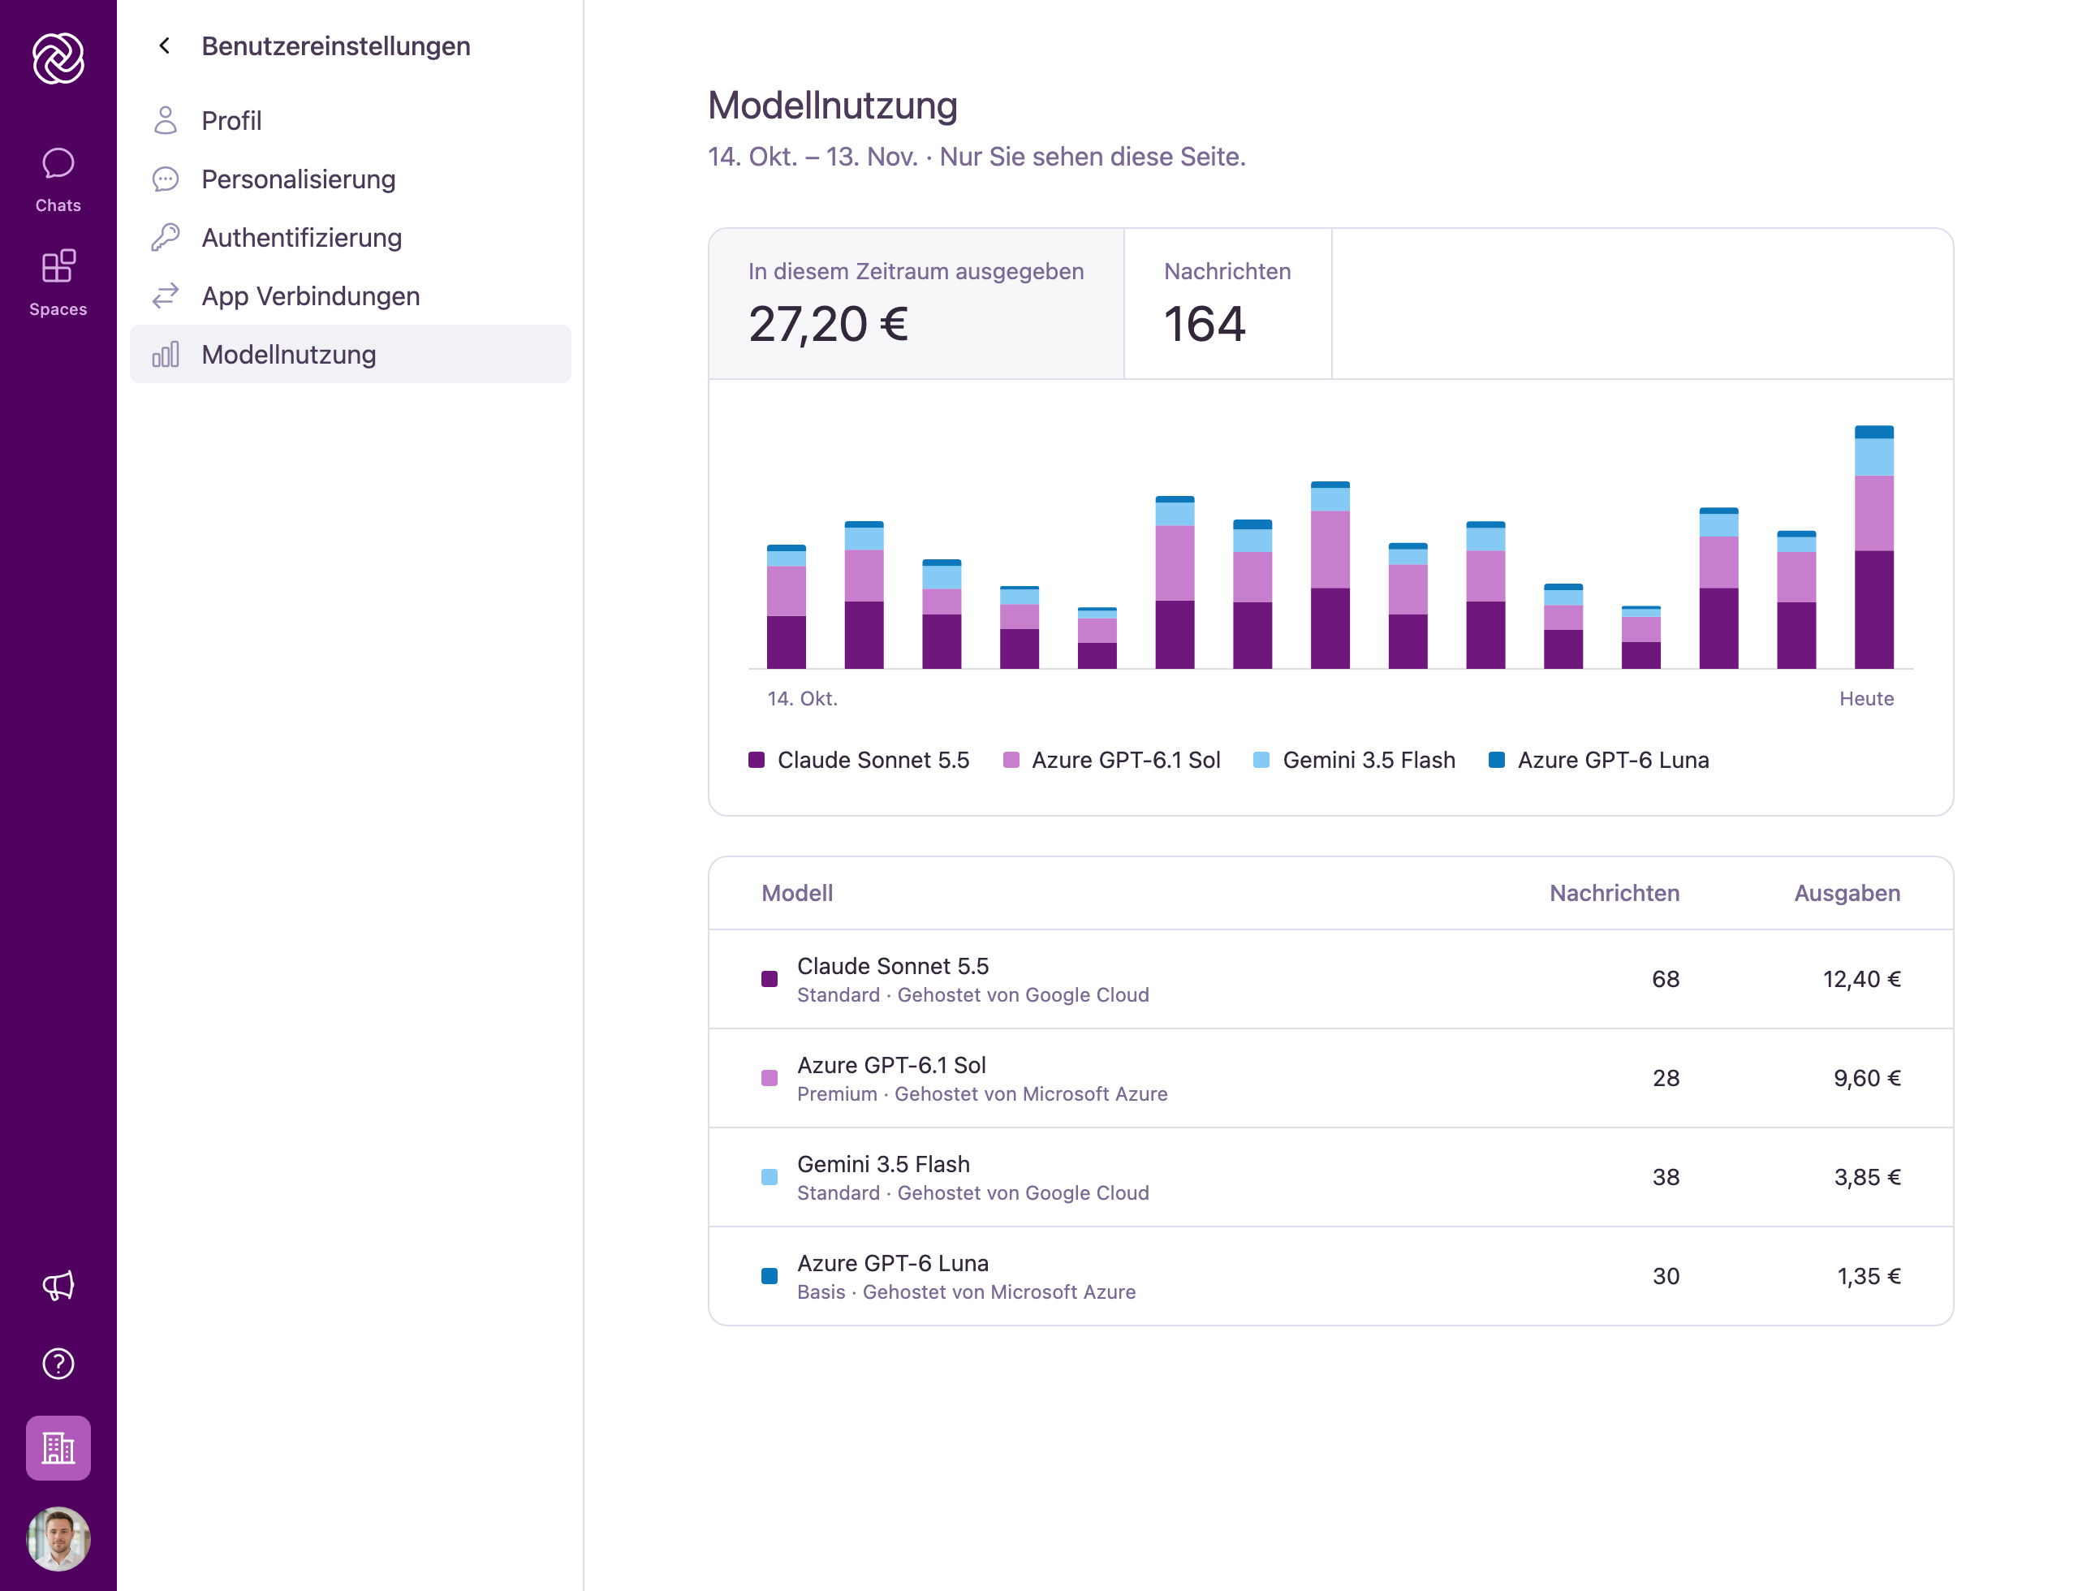
Task: Click the Claude Sonnet 5.5 legend swatch
Action: pyautogui.click(x=756, y=760)
